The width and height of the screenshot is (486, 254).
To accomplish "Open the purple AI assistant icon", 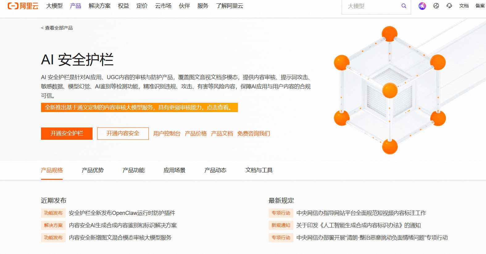I will coord(422,6).
